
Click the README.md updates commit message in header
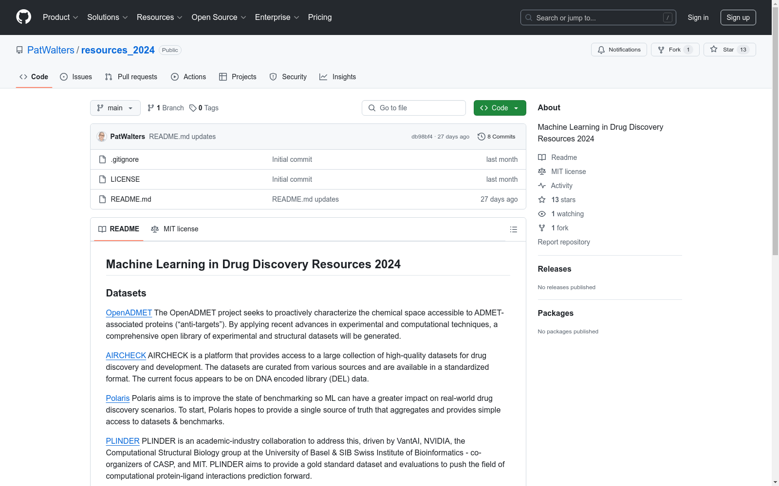point(183,137)
